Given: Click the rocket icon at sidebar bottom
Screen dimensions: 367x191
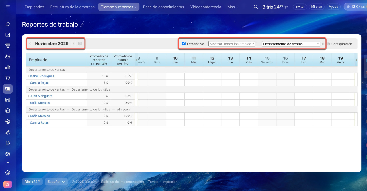Looking at the screenshot, I should (8, 184).
